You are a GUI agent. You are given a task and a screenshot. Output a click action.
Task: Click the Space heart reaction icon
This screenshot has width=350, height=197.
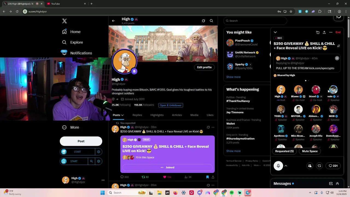(319, 166)
